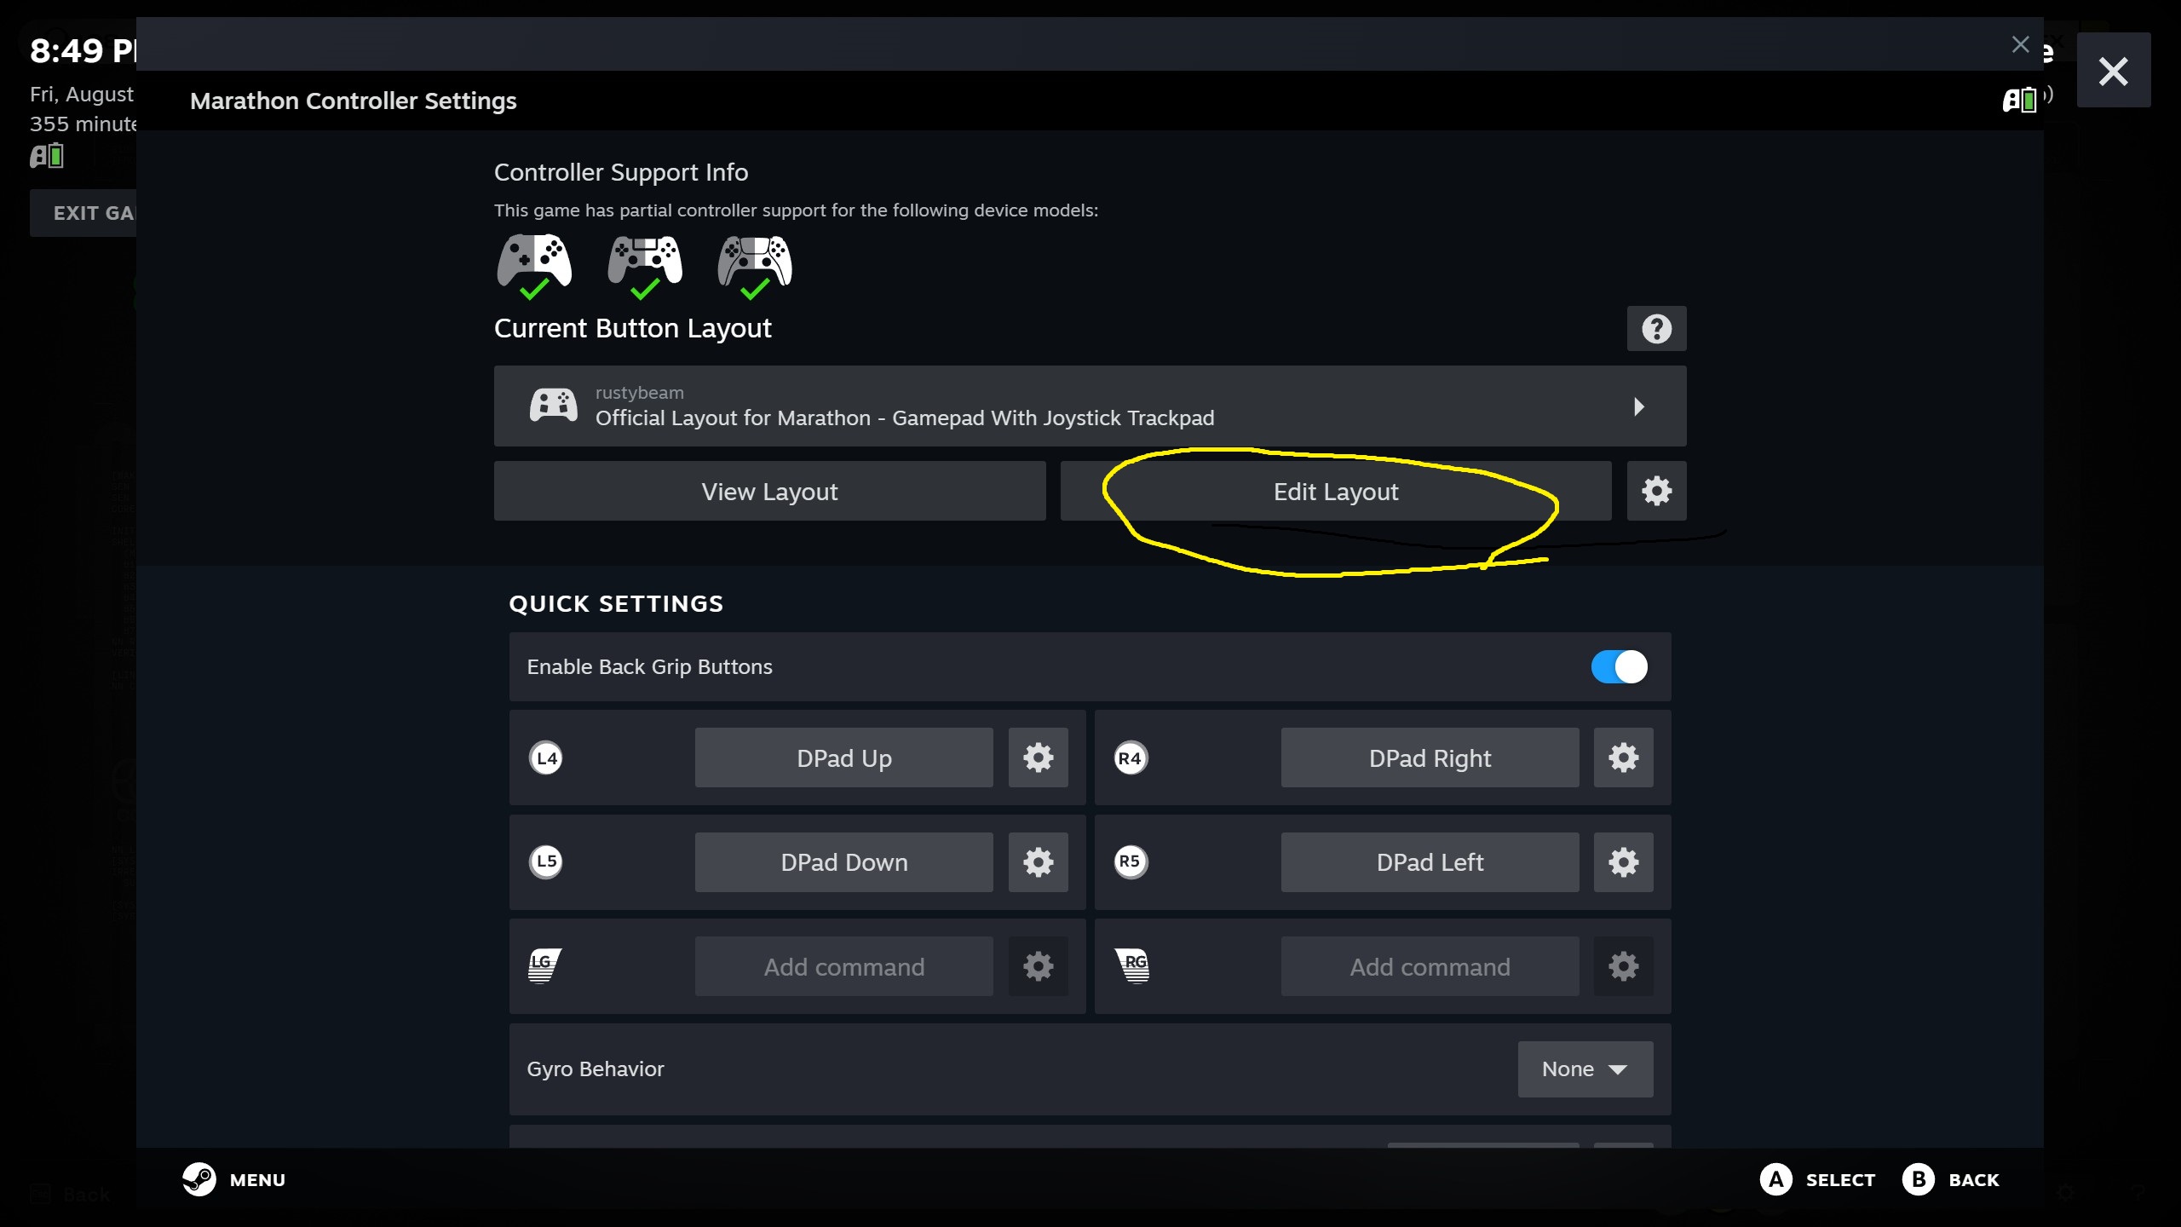Open gear settings for L4 DPad Up
Viewport: 2181px width, 1227px height.
coord(1038,758)
